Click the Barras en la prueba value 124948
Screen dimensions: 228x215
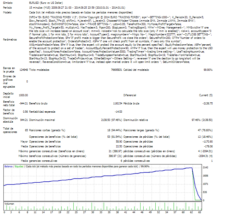click(23, 69)
